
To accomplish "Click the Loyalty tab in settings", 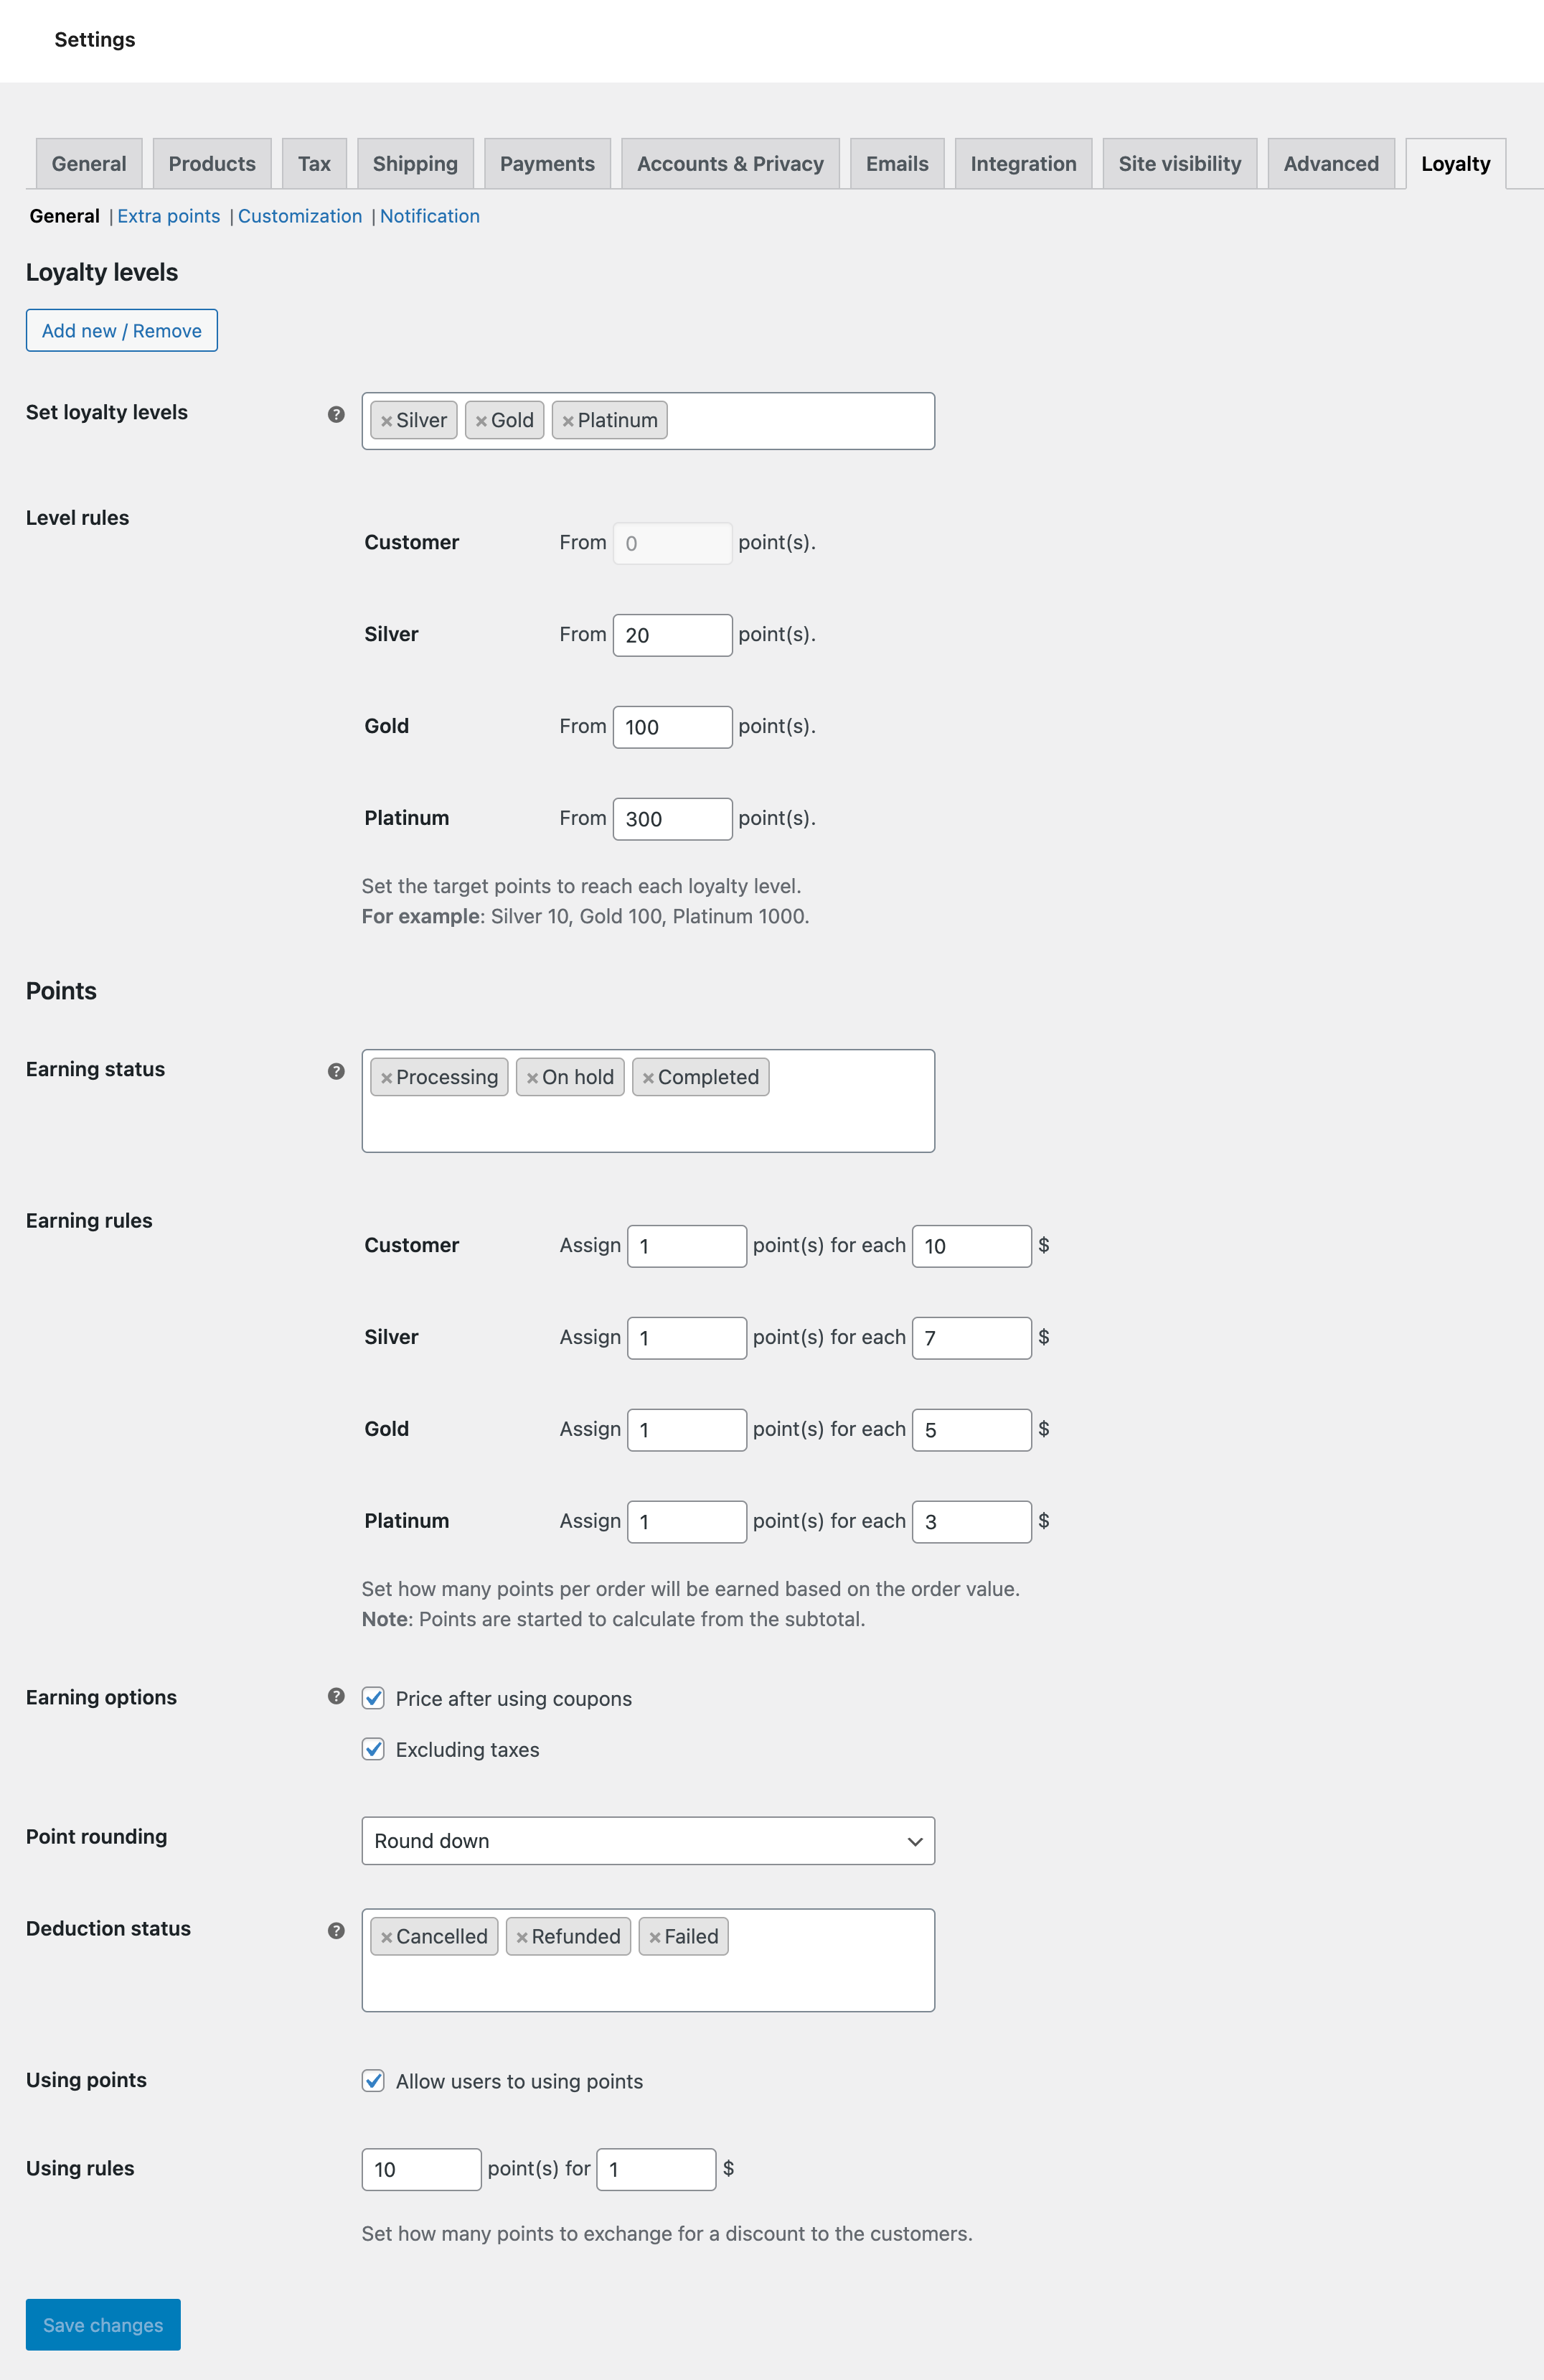I will coord(1456,163).
